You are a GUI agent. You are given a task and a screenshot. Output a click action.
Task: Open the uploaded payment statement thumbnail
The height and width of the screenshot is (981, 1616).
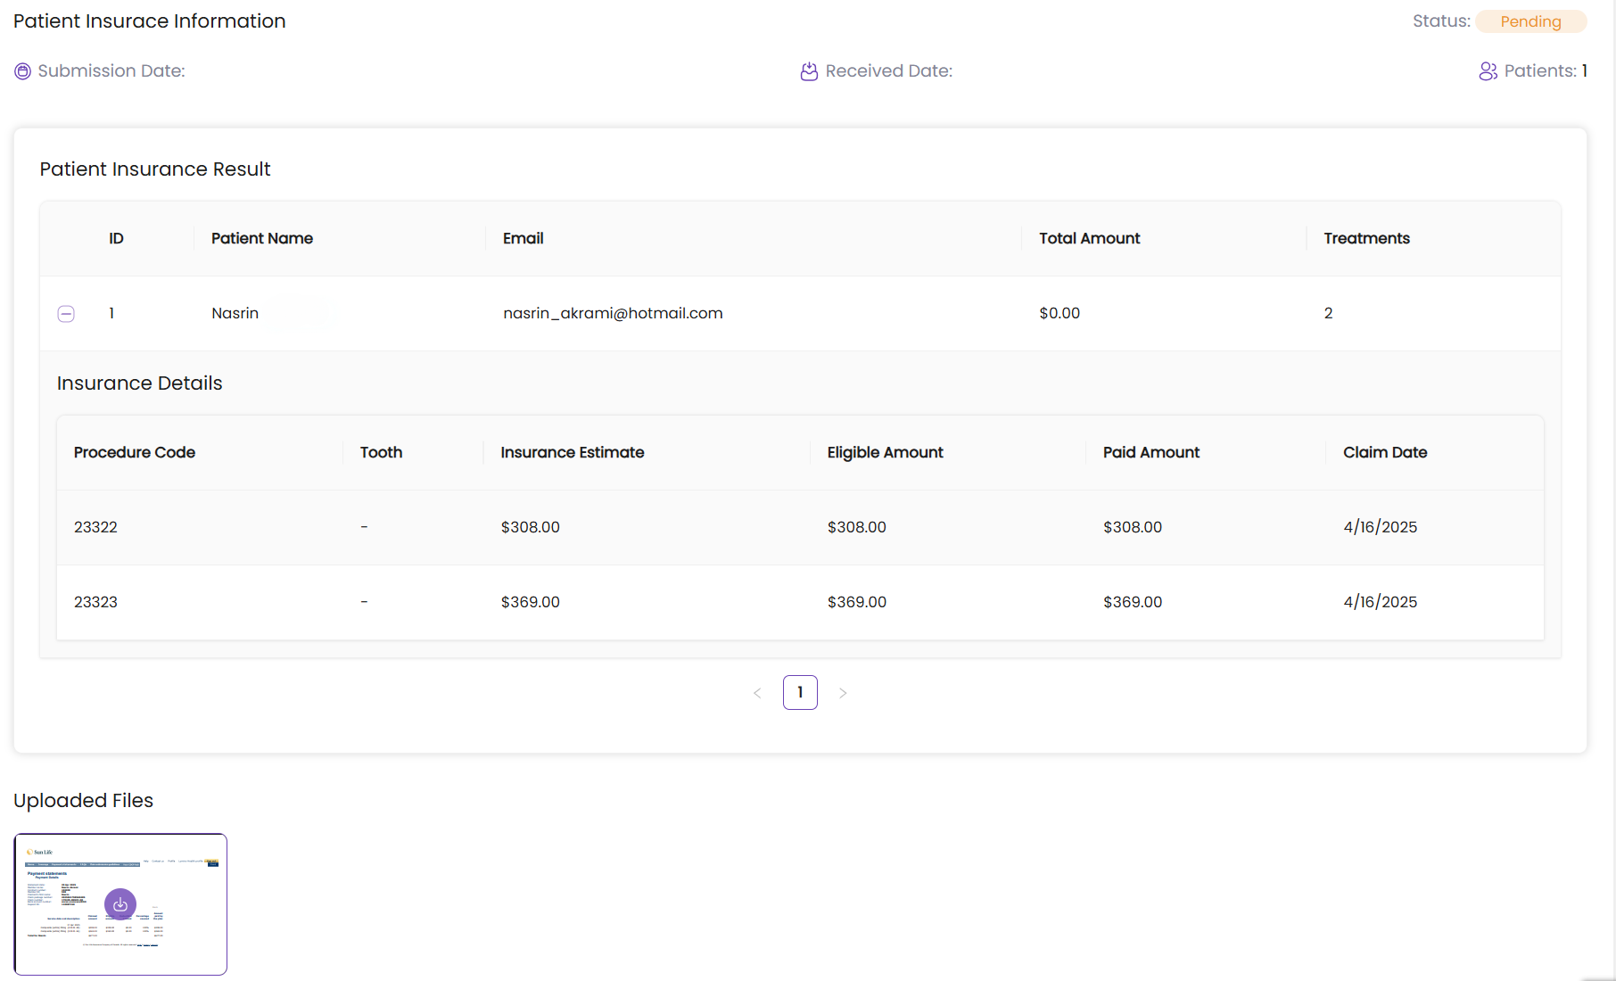(120, 904)
